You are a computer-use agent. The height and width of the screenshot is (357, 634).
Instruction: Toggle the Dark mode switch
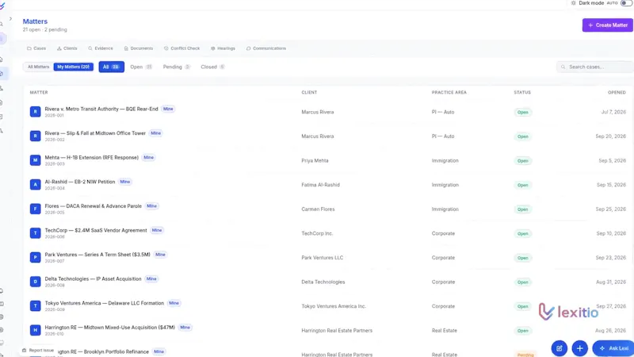(x=626, y=3)
